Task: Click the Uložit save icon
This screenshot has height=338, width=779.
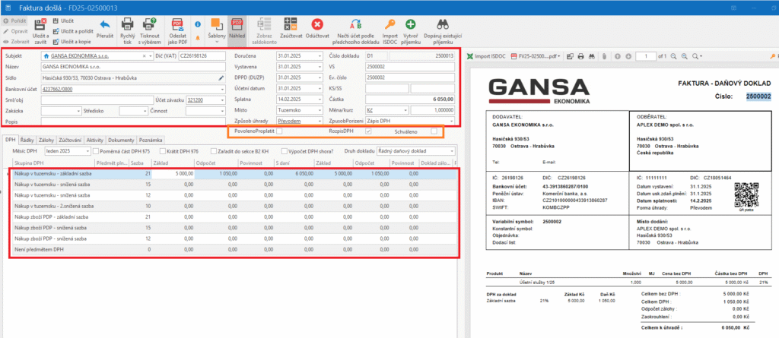Action: pos(56,21)
